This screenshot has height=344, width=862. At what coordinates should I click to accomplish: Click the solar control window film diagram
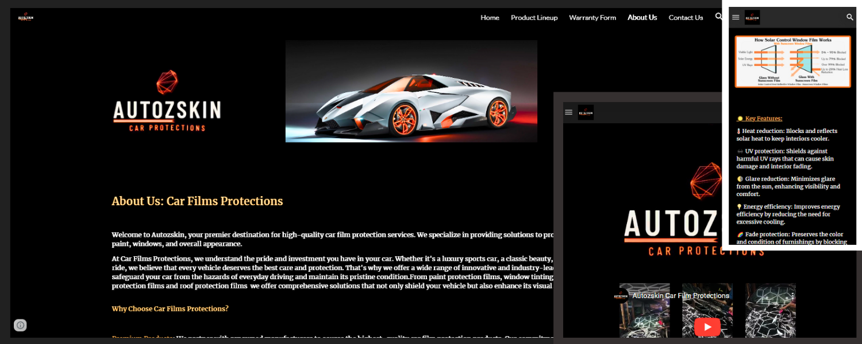[793, 62]
